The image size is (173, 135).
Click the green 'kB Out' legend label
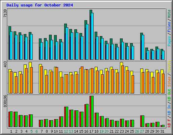coord(169,95)
